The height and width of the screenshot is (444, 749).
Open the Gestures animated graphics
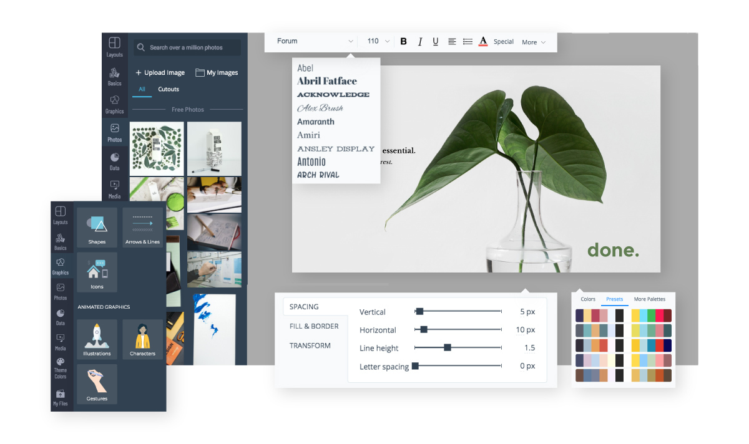click(97, 384)
